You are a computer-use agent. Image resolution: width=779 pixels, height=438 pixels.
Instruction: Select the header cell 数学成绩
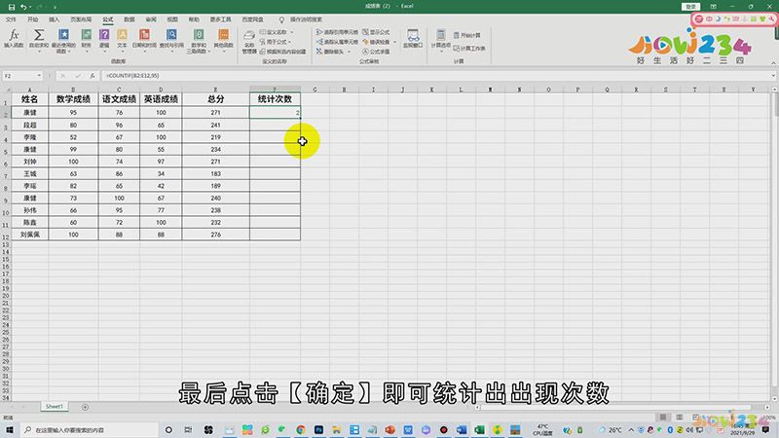tap(73, 99)
